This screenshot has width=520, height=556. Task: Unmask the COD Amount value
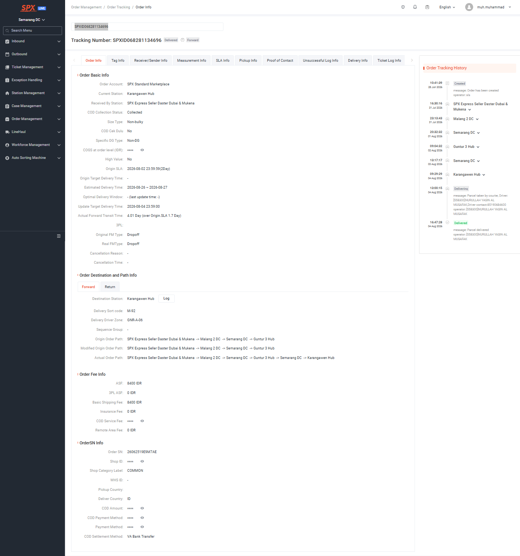coord(142,508)
